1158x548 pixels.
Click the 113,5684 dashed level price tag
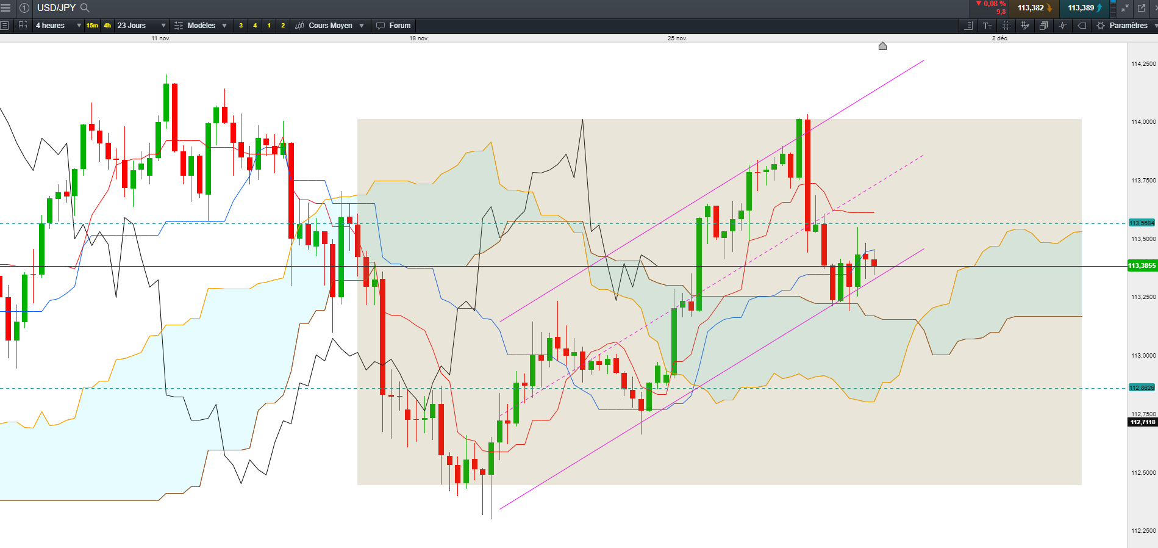tap(1142, 223)
